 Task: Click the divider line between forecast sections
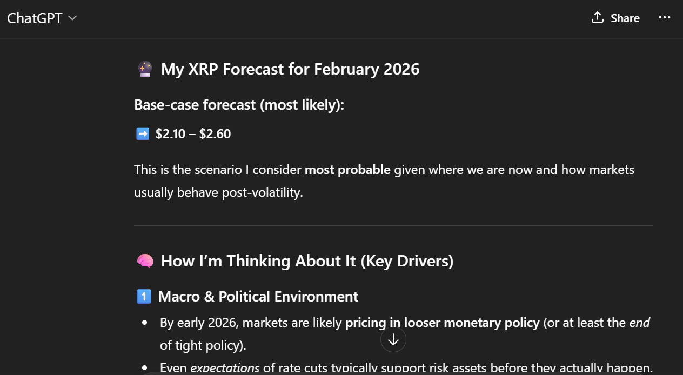pyautogui.click(x=393, y=225)
